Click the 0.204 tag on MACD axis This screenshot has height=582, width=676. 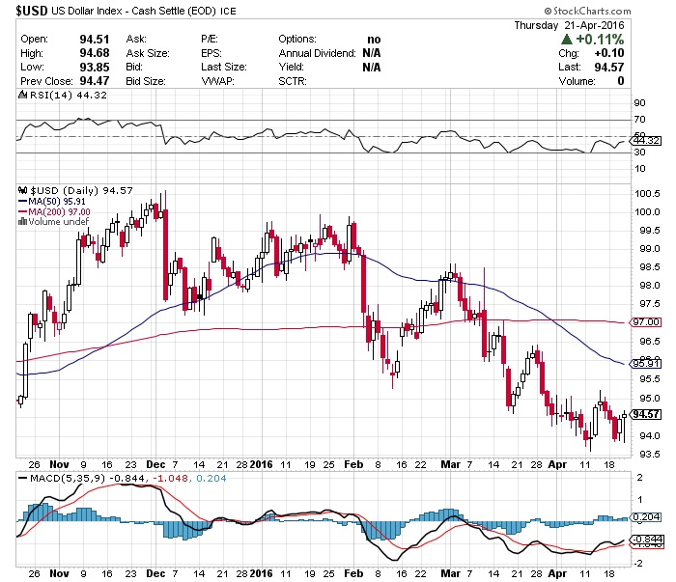pyautogui.click(x=647, y=517)
